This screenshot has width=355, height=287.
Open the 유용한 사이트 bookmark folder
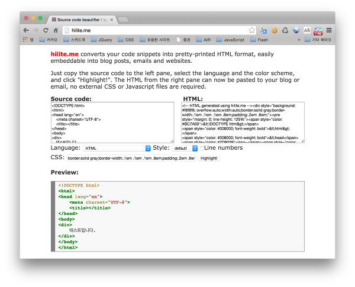tap(155, 40)
